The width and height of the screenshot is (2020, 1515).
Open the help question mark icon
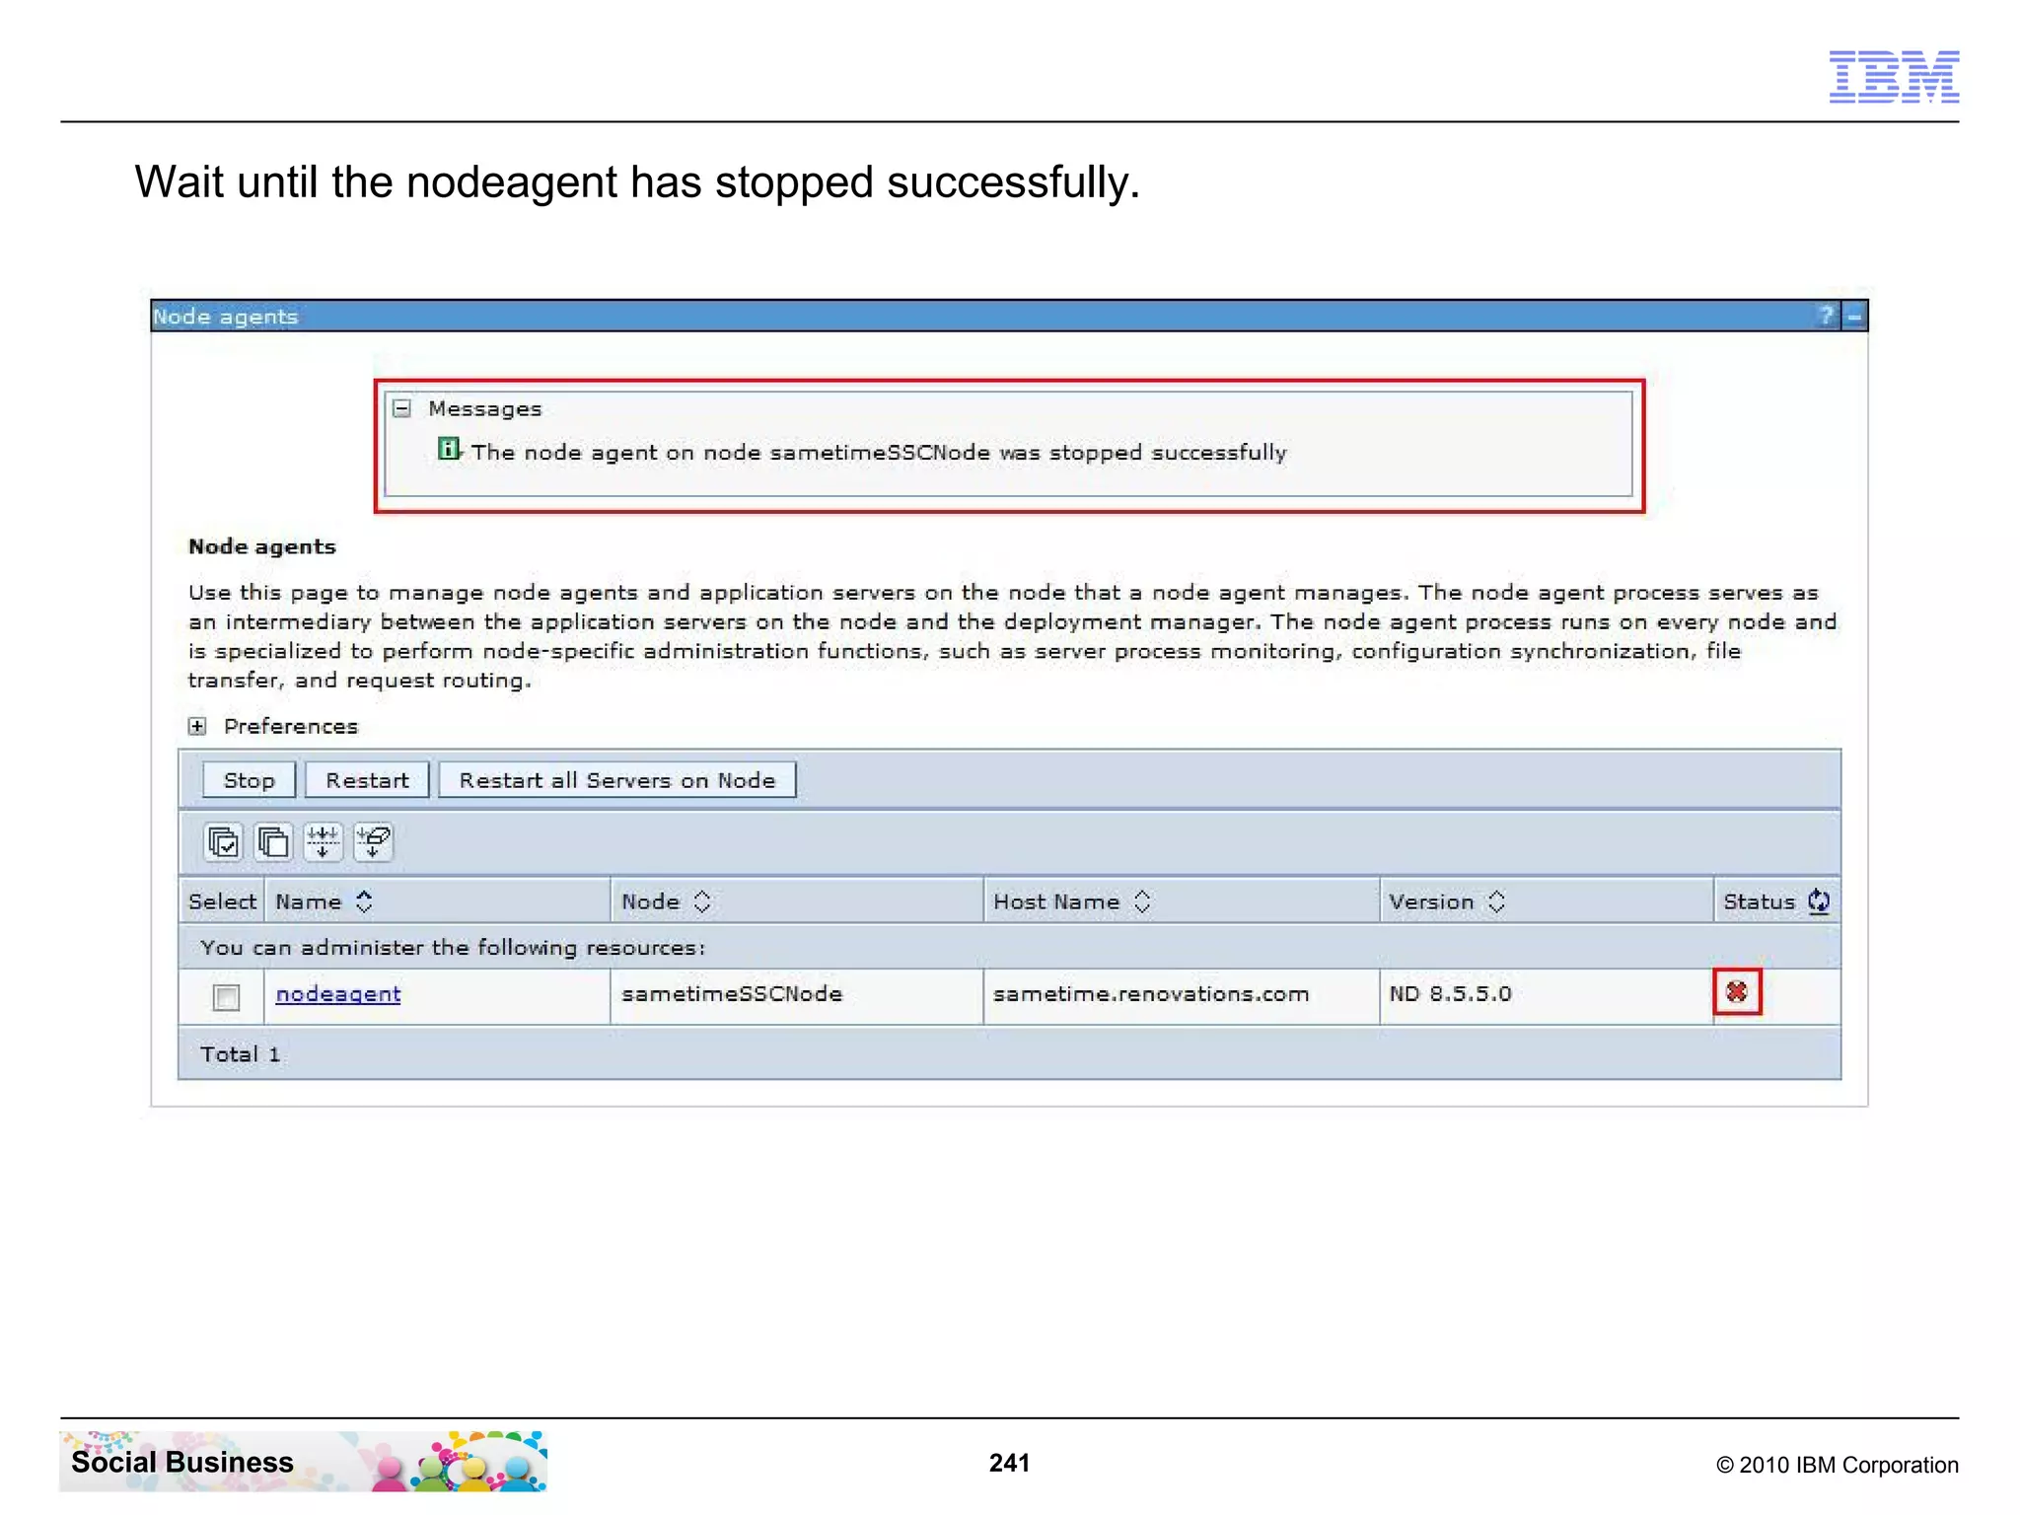(1826, 316)
